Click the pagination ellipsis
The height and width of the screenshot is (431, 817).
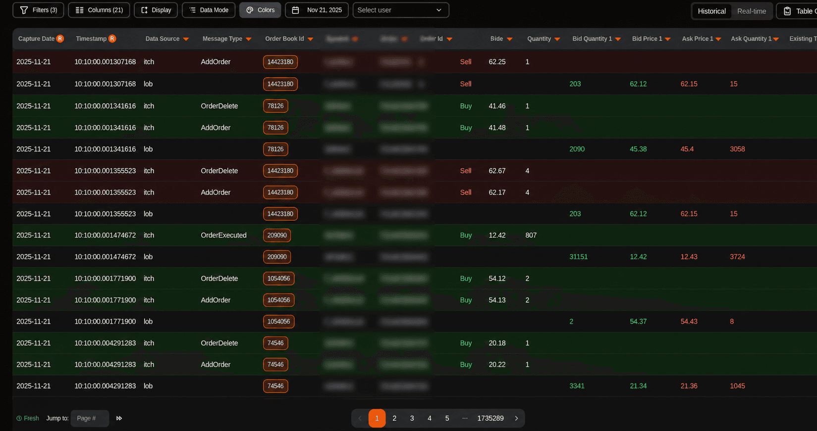[465, 418]
